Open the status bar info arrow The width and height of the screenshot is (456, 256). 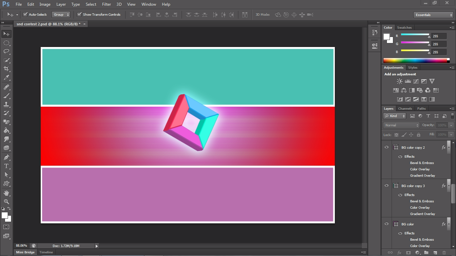point(97,246)
